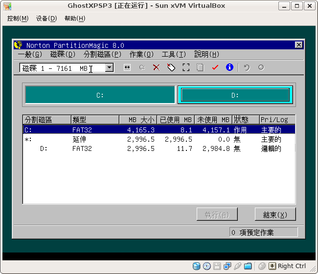Viewport: 318px width, 274px height.
Task: Click the Pri/Log column header
Action: [x=277, y=120]
